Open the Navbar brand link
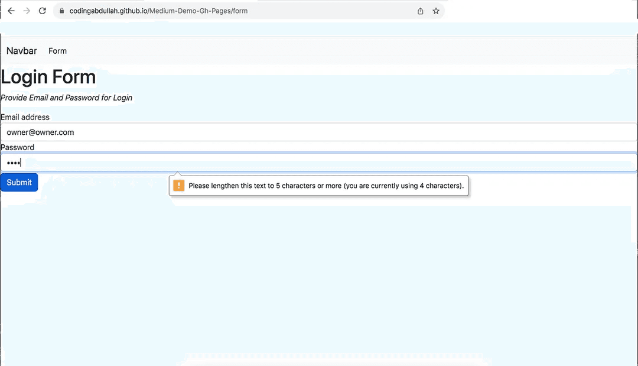The image size is (638, 366). pyautogui.click(x=21, y=51)
